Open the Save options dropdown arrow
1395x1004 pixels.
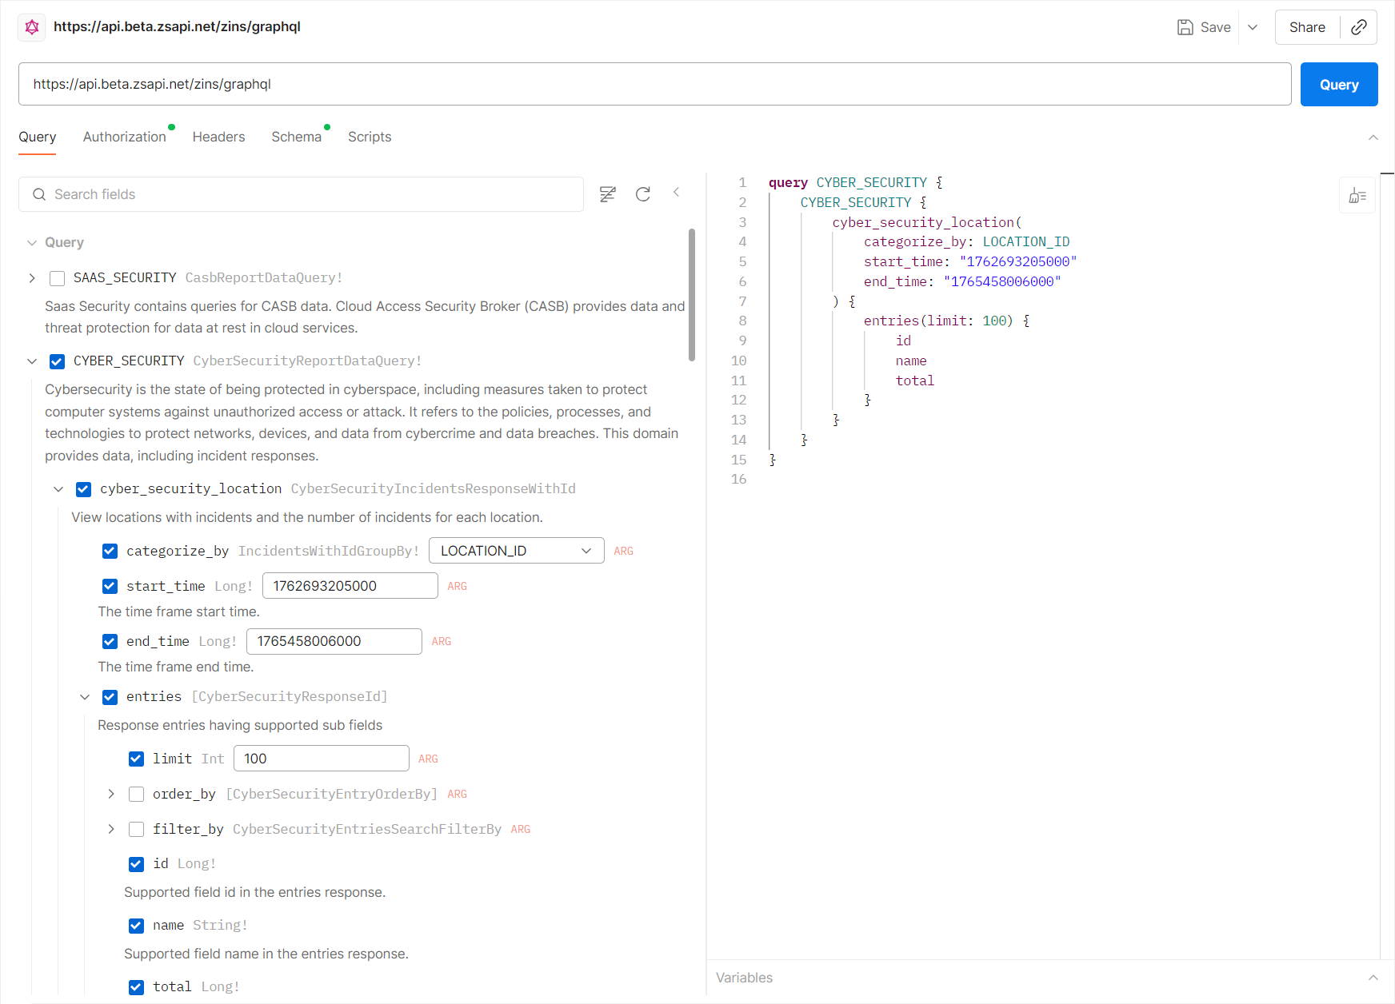pyautogui.click(x=1253, y=27)
